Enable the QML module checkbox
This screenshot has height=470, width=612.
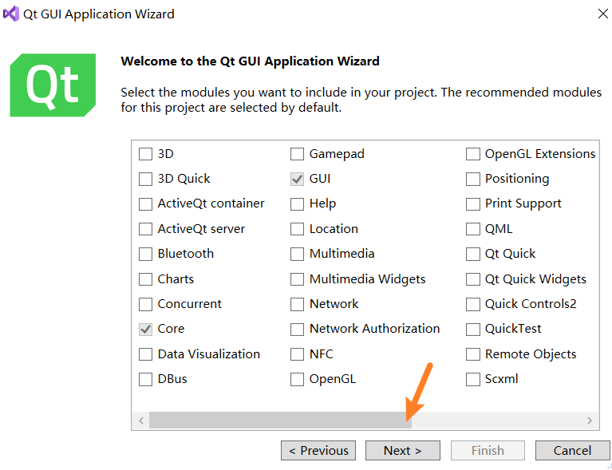click(x=472, y=229)
